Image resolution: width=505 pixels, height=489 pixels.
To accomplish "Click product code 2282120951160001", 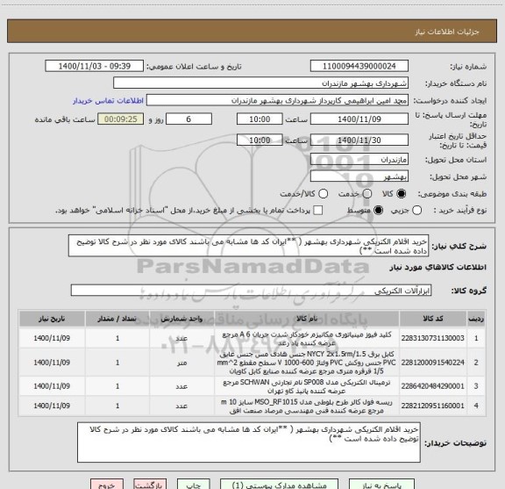I will (432, 406).
